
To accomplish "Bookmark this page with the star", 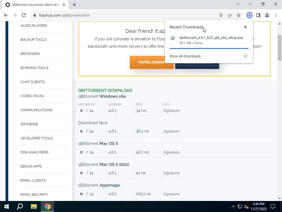I will point(238,15).
